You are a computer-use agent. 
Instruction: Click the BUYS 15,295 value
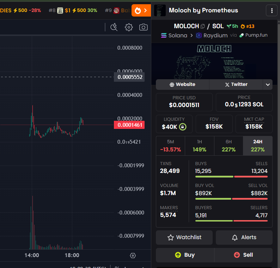(x=203, y=171)
